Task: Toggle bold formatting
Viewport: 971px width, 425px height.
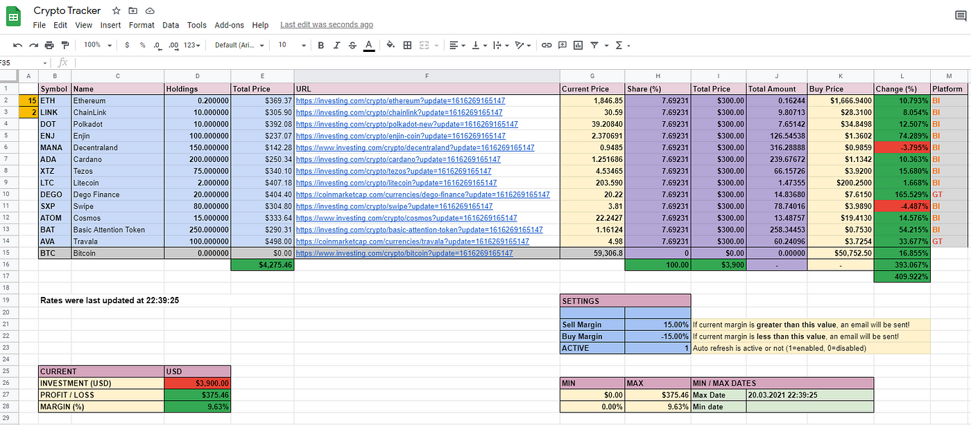Action: click(x=320, y=45)
